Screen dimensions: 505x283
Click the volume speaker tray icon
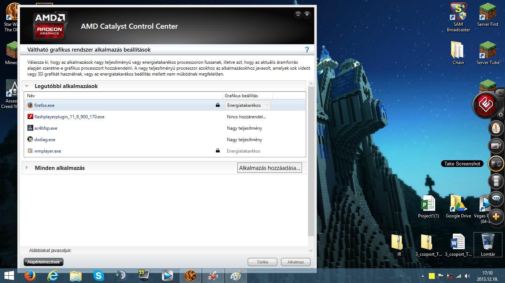pos(467,276)
